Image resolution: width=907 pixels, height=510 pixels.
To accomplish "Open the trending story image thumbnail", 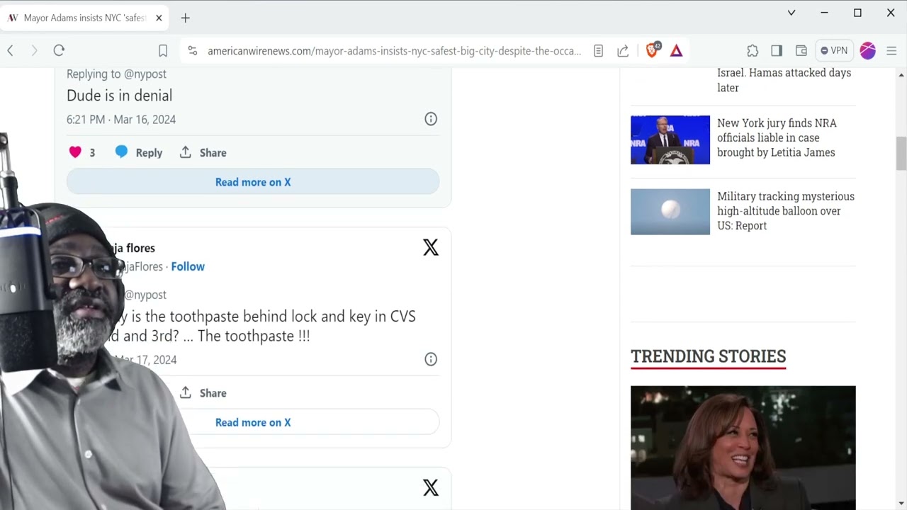I will [x=743, y=448].
